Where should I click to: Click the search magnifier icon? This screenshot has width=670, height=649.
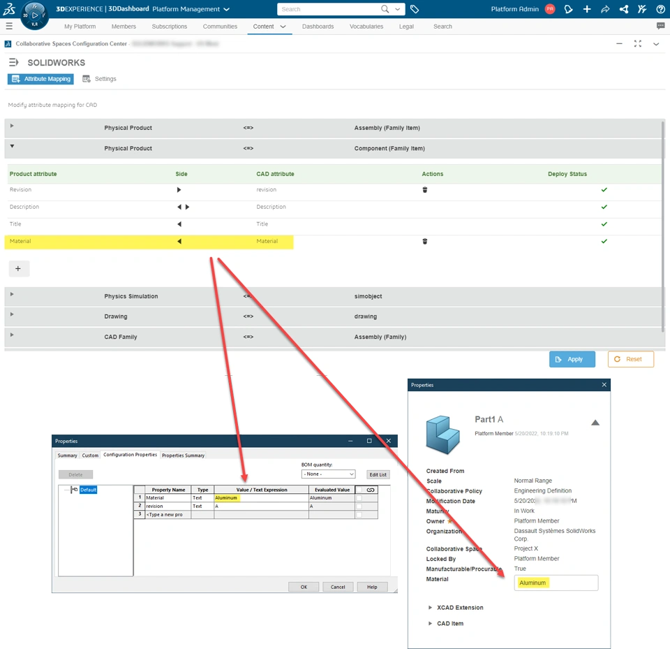385,9
